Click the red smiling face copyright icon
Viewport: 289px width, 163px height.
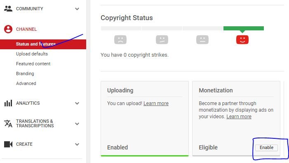click(x=242, y=39)
